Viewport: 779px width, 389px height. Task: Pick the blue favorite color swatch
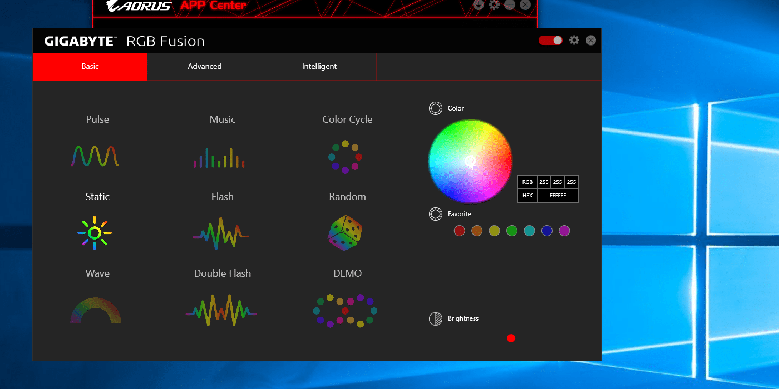tap(547, 231)
